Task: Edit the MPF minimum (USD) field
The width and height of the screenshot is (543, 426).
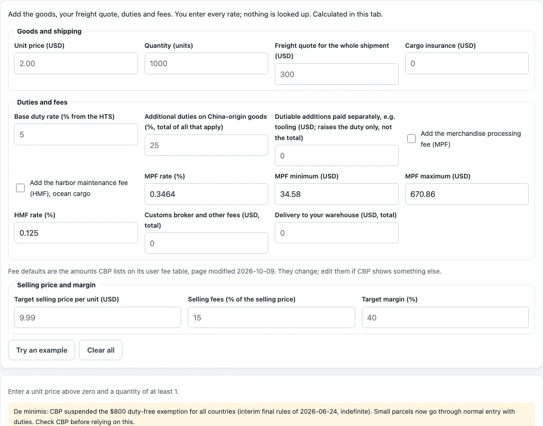Action: pos(337,194)
